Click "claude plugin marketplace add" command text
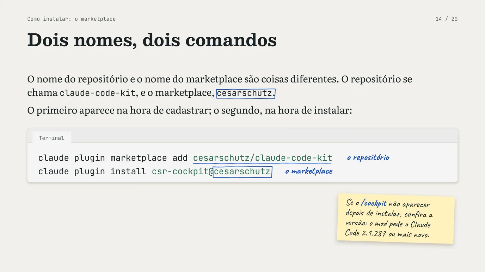Image resolution: width=485 pixels, height=272 pixels. tap(113, 158)
